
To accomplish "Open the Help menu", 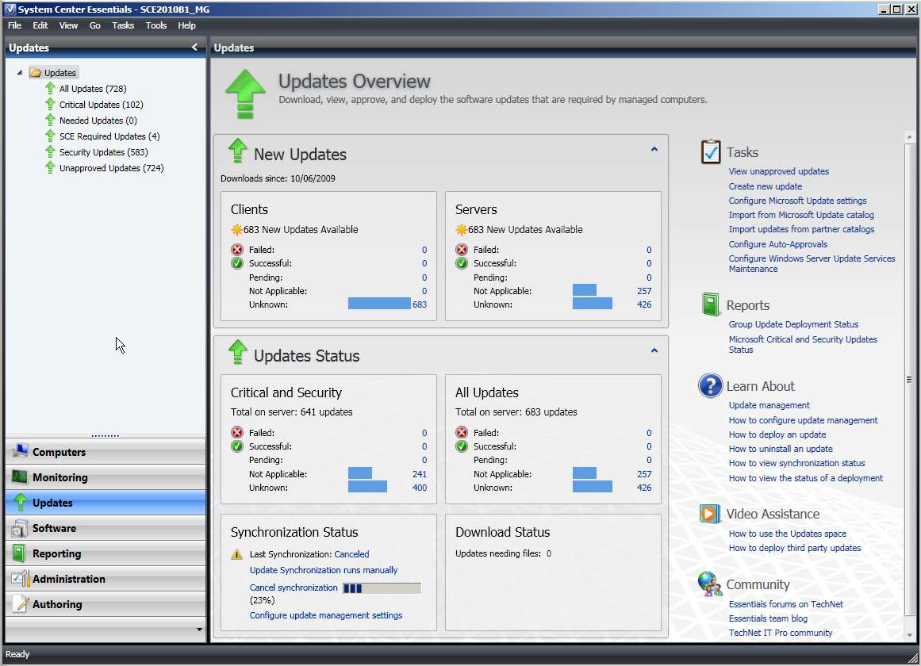I will coord(186,25).
